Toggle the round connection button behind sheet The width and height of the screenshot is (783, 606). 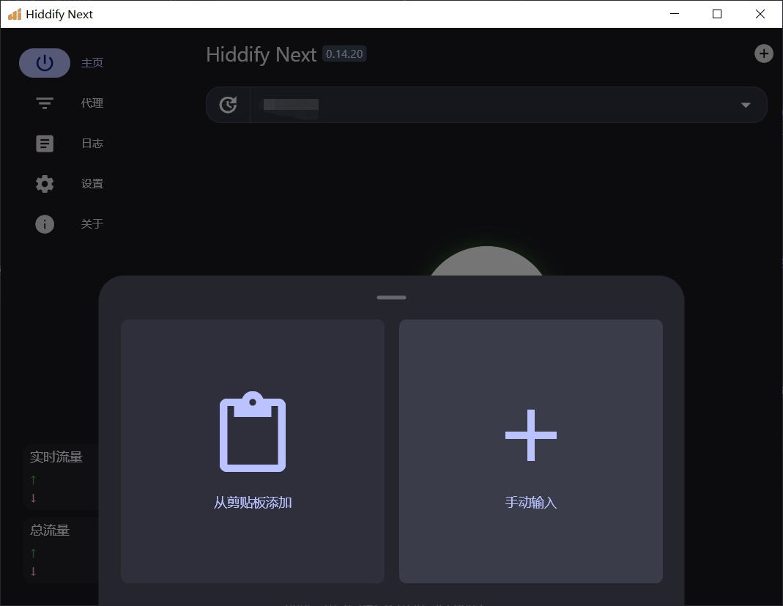tap(486, 262)
